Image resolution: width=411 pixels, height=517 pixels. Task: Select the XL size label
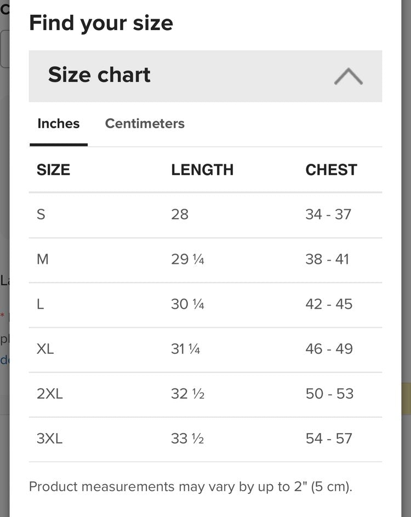(45, 349)
